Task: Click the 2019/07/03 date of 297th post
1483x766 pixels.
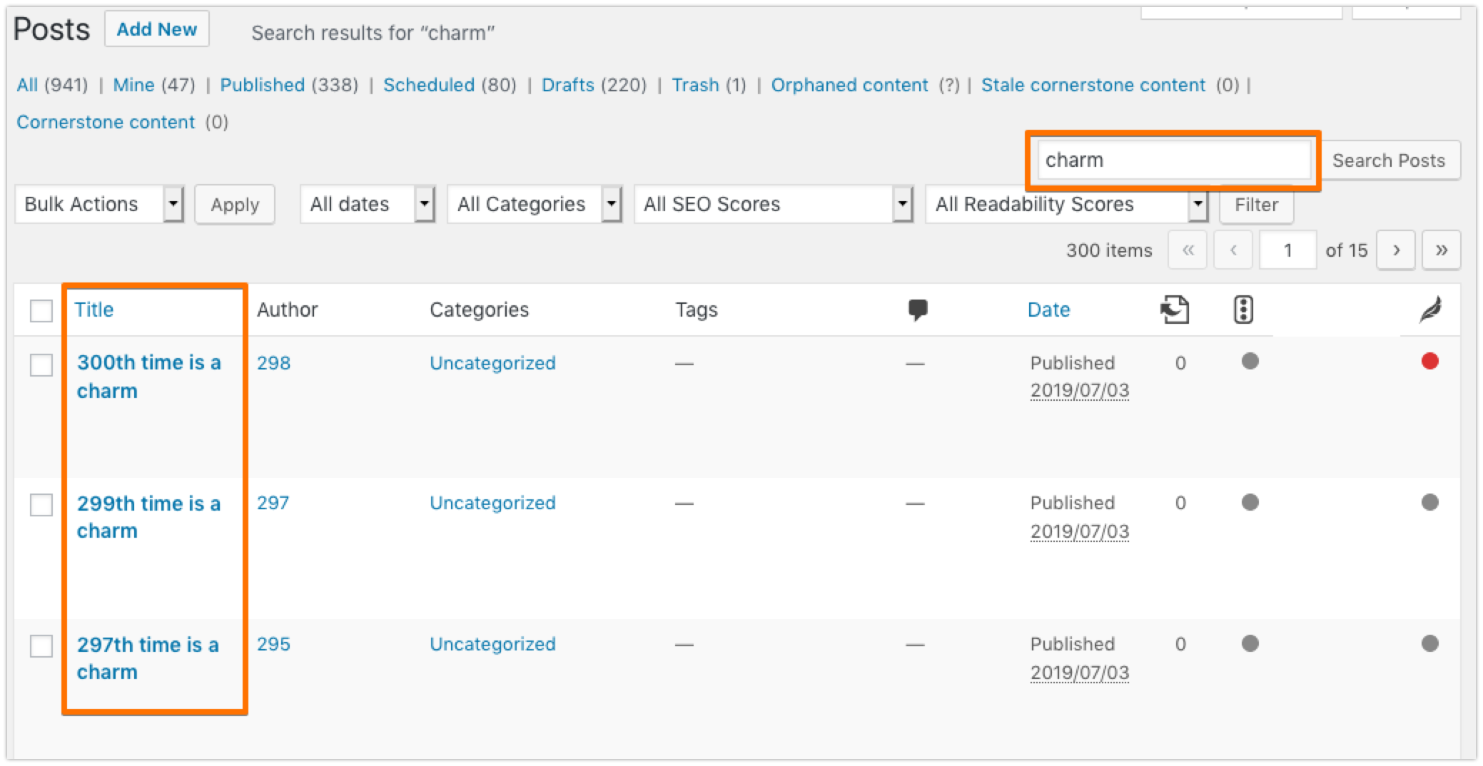Action: tap(1079, 673)
